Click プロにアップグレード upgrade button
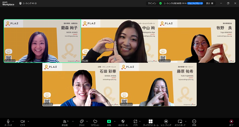This screenshot has height=127, width=239. point(195,4)
